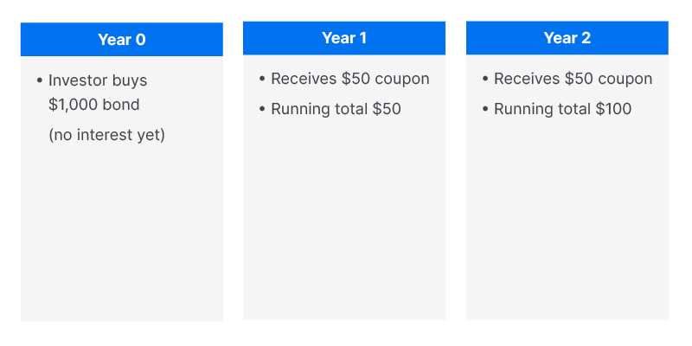Viewport: 692px width, 346px height.
Task: Open the Year 2 header
Action: point(567,38)
